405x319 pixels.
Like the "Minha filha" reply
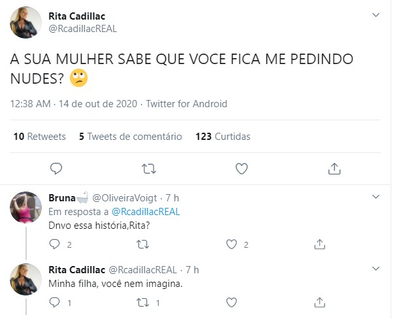point(231,303)
